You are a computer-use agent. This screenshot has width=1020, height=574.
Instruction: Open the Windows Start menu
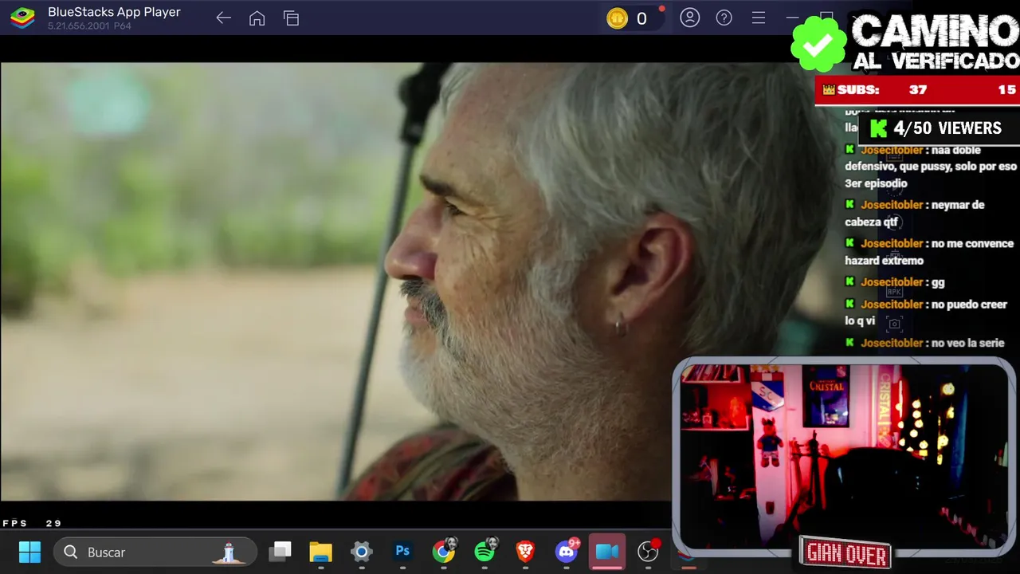click(x=30, y=552)
